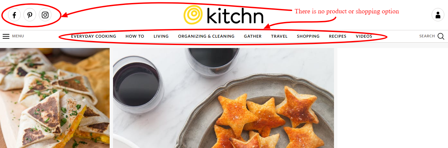Open Kitchn's Facebook page icon

click(x=14, y=15)
